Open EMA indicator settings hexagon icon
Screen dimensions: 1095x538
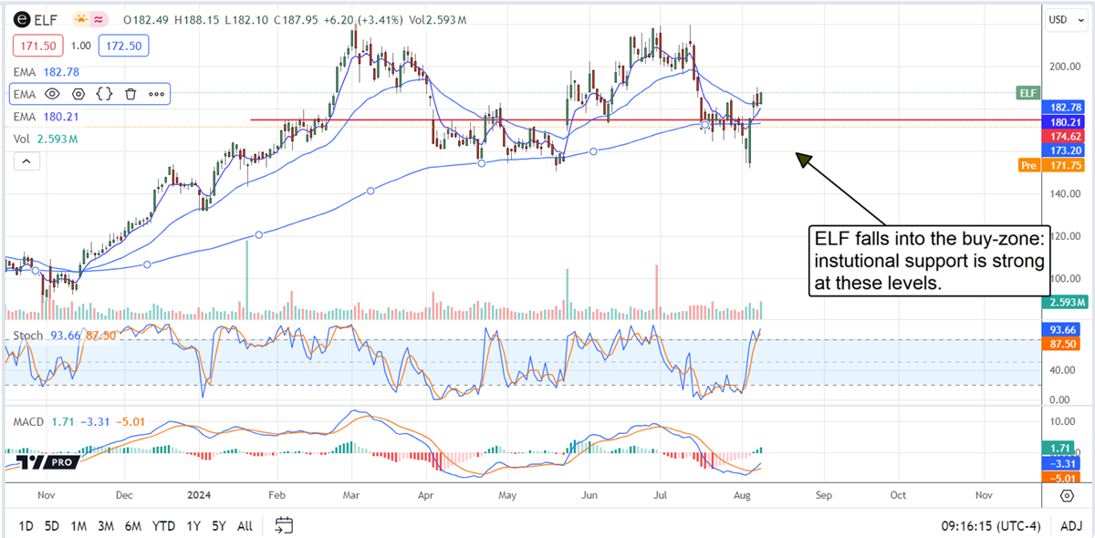click(78, 93)
